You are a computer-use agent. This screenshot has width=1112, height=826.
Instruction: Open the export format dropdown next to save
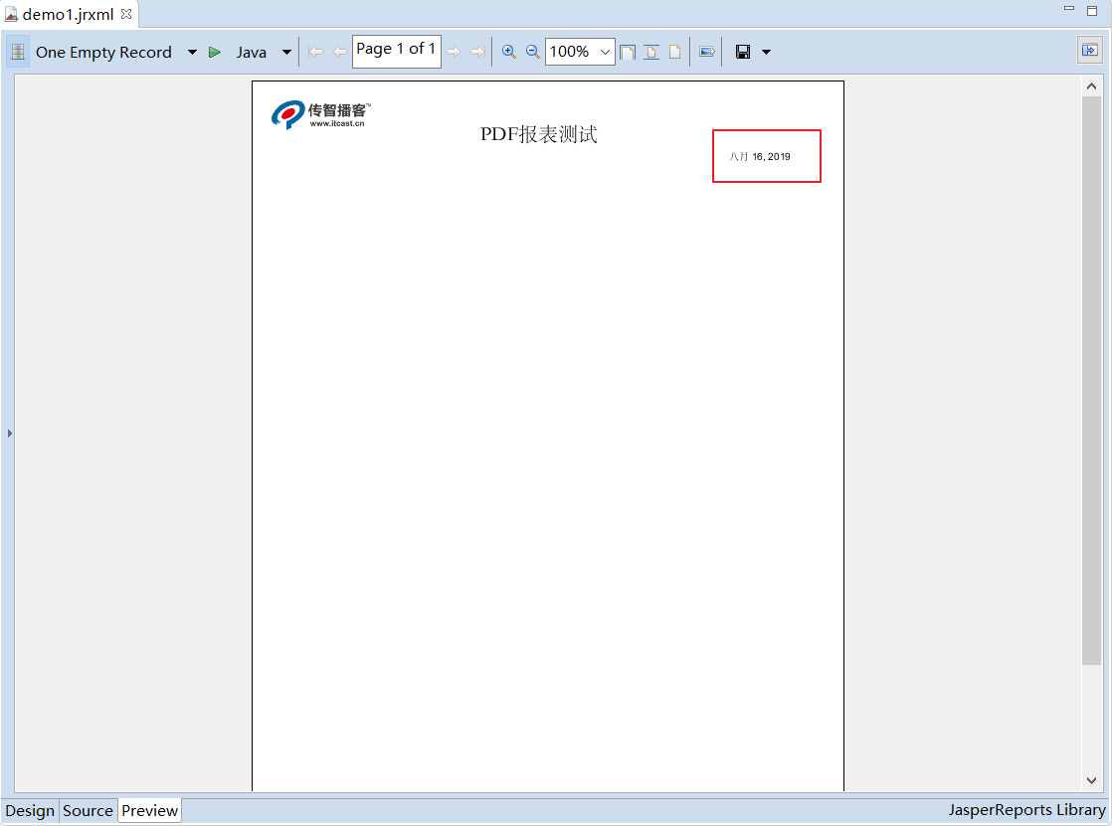coord(766,52)
